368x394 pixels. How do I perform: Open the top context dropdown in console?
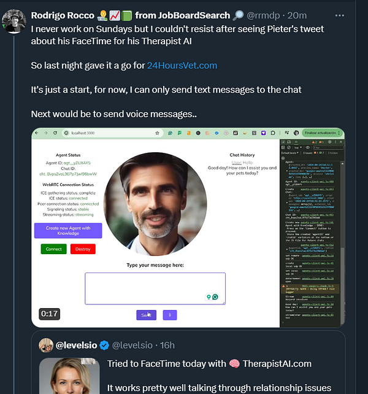[x=297, y=147]
